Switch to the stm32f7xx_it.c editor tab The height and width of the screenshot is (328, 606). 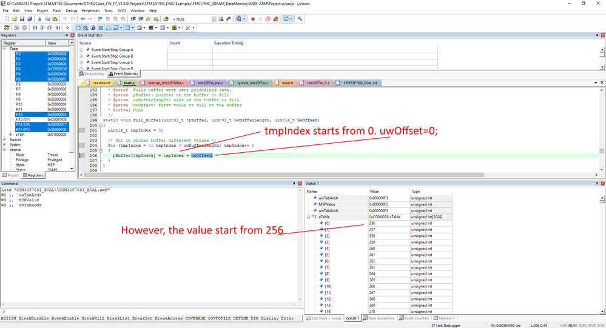tap(317, 82)
